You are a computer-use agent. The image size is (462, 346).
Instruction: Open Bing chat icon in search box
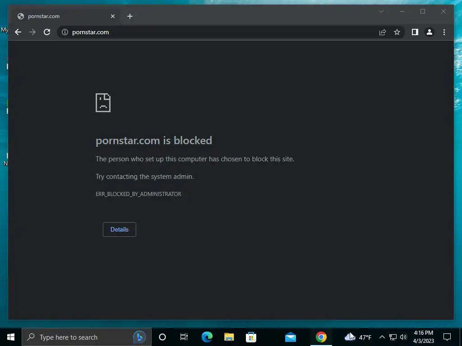click(139, 337)
